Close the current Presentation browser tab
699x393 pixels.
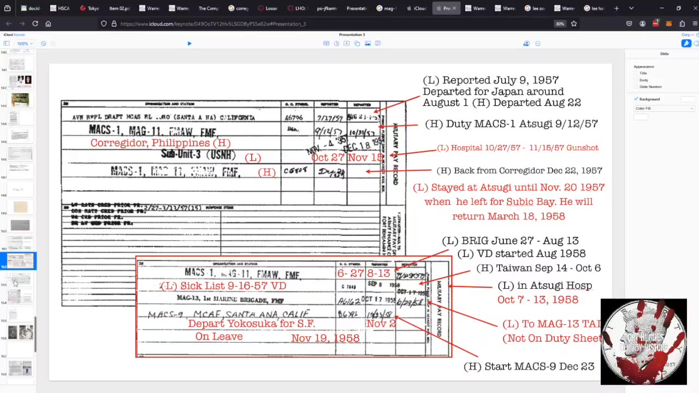point(454,8)
